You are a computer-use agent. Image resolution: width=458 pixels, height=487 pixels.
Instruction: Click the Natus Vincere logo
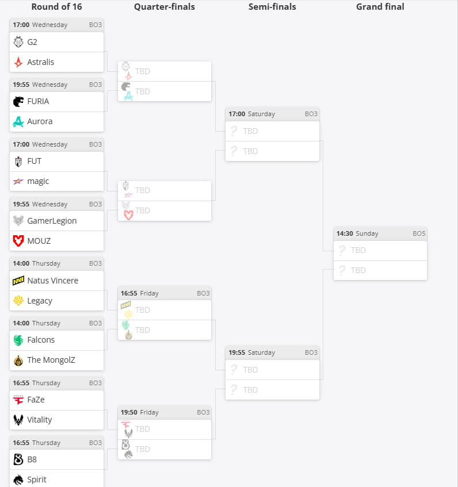[x=18, y=281]
